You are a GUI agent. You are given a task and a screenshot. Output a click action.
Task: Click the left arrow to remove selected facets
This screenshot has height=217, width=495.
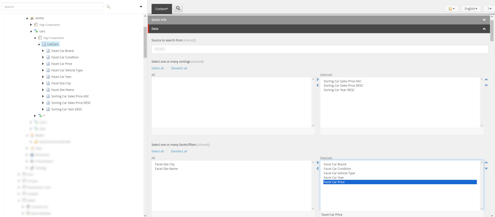318,168
